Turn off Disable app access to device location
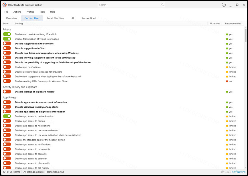Image resolution: width=248 pixels, height=176 pixels. (x=7, y=116)
